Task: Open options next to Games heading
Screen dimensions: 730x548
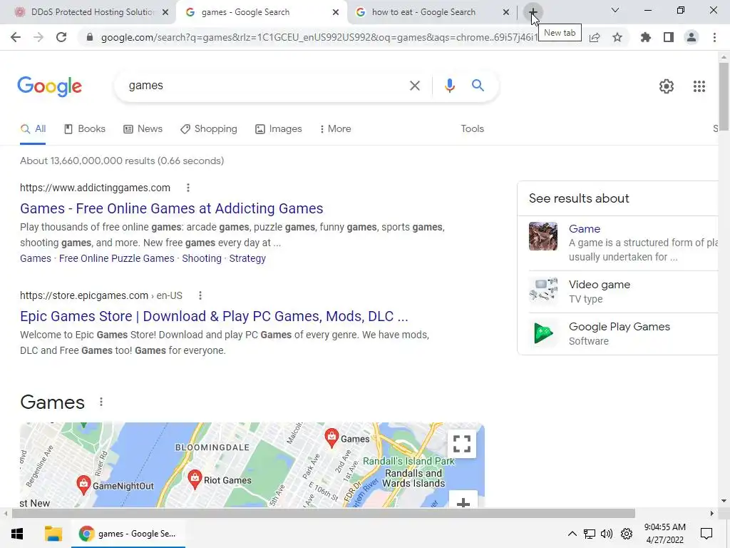Action: (x=101, y=402)
